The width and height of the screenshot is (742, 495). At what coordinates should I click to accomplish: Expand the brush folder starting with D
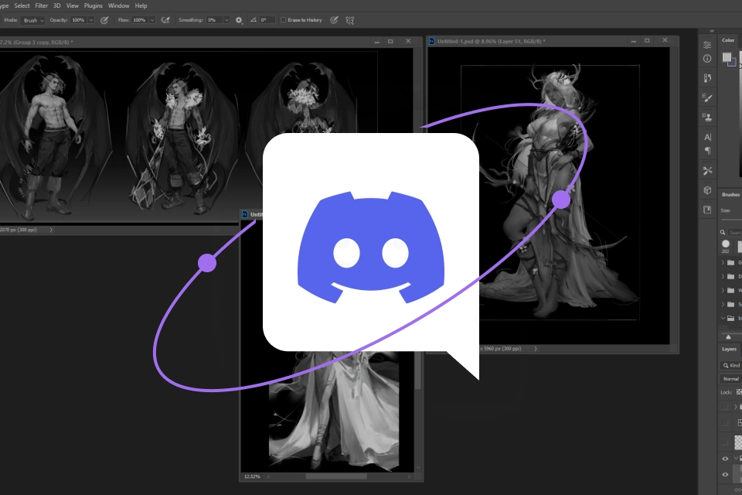coord(723,276)
